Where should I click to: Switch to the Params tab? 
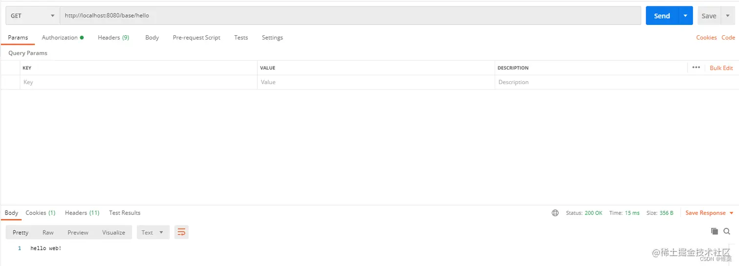(x=18, y=38)
